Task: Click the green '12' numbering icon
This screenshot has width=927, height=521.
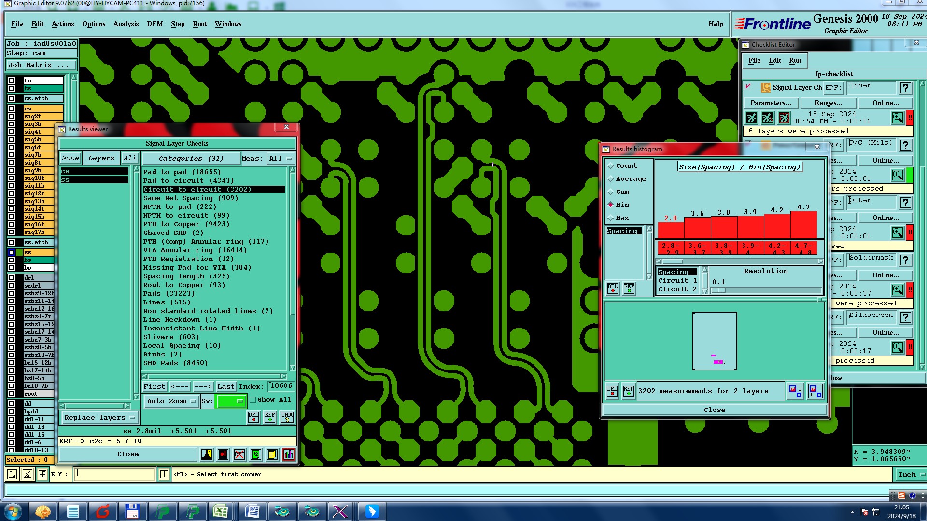Action: (x=256, y=454)
